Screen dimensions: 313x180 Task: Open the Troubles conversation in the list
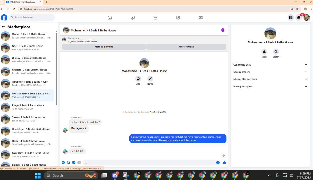point(27,83)
